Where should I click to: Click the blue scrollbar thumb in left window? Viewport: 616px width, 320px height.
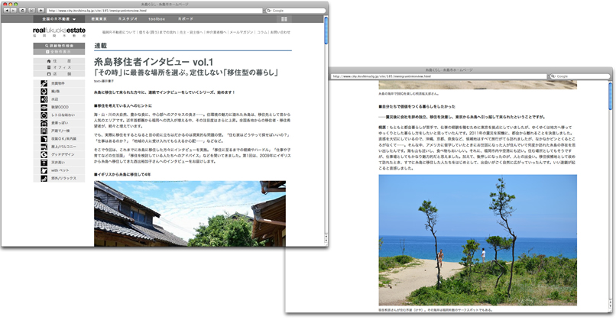[x=326, y=31]
